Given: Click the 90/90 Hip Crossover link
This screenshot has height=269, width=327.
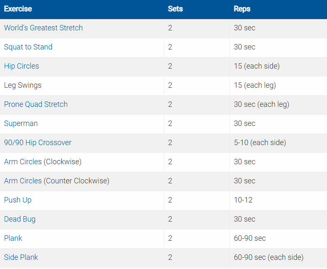Looking at the screenshot, I should [x=38, y=143].
